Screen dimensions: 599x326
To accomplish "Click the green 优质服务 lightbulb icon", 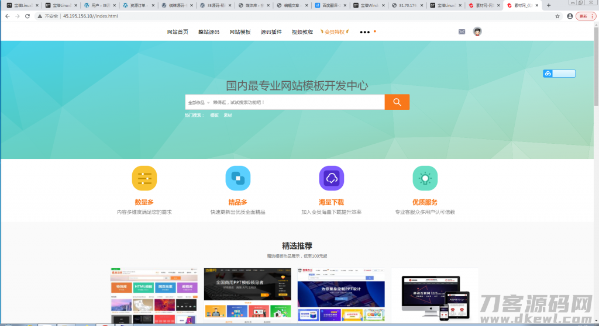I will 425,178.
